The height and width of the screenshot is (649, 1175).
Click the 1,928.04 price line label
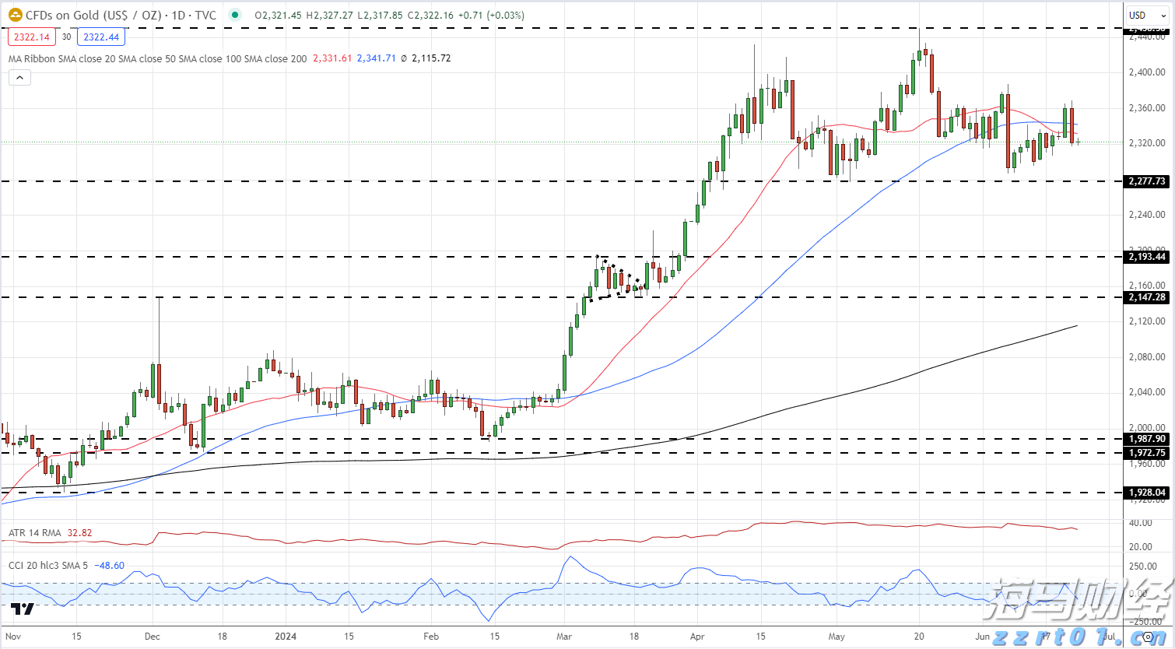click(1148, 493)
